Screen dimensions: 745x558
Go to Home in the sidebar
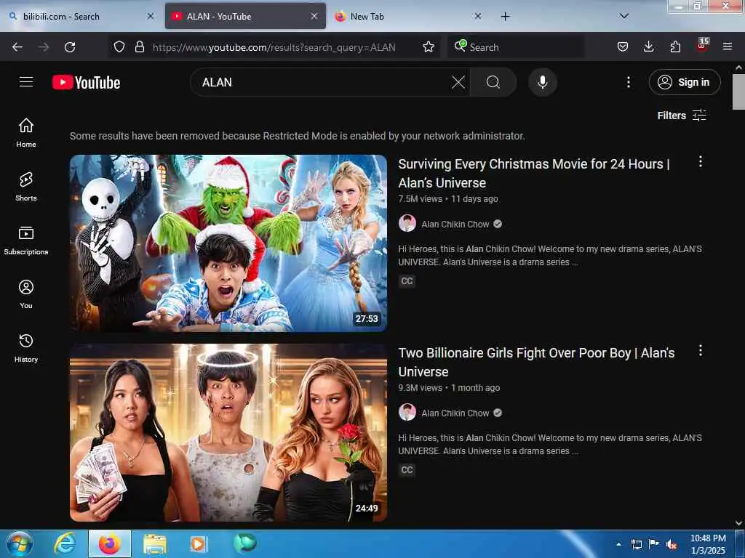pos(26,133)
